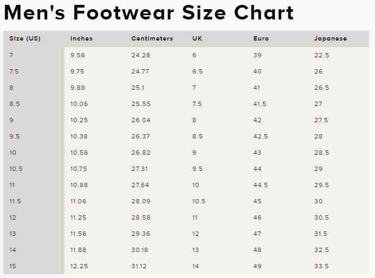Viewport: 375px width, 278px height.
Task: Select the 'Size (US)' column header
Action: tap(25, 39)
